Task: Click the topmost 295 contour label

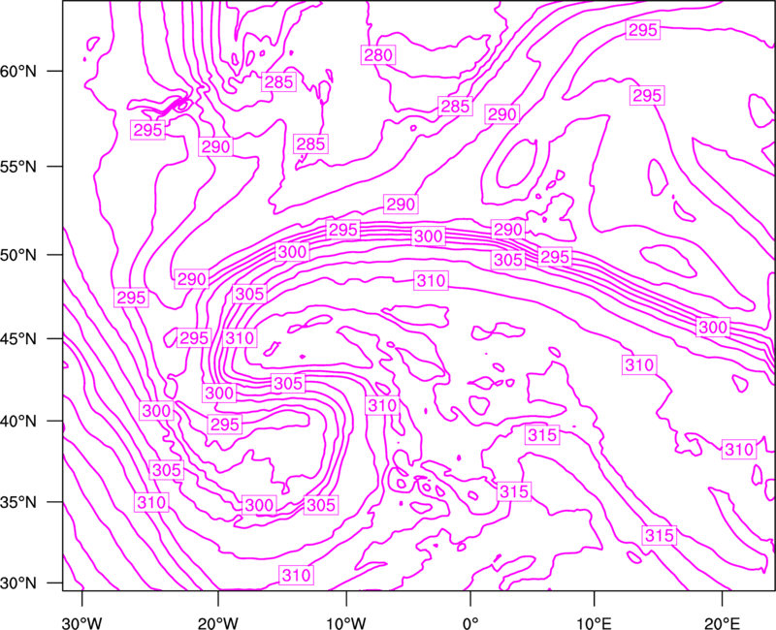Action: point(642,30)
